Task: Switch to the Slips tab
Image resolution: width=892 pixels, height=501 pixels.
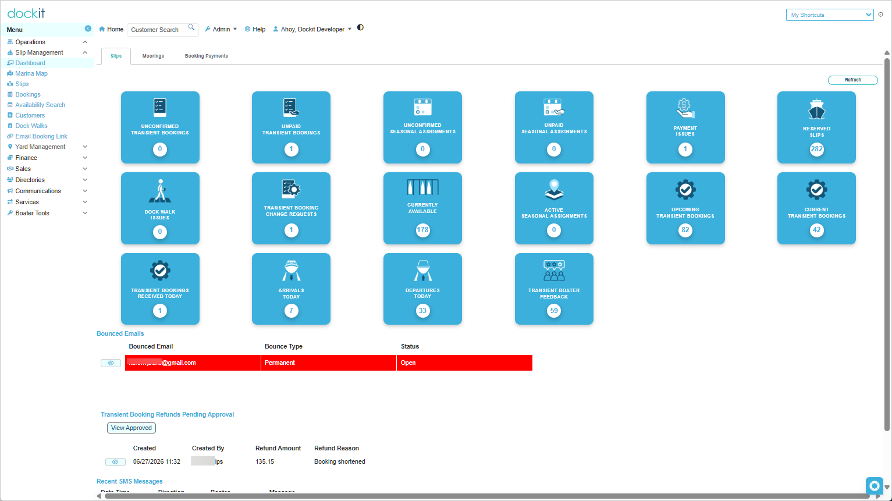Action: 116,56
